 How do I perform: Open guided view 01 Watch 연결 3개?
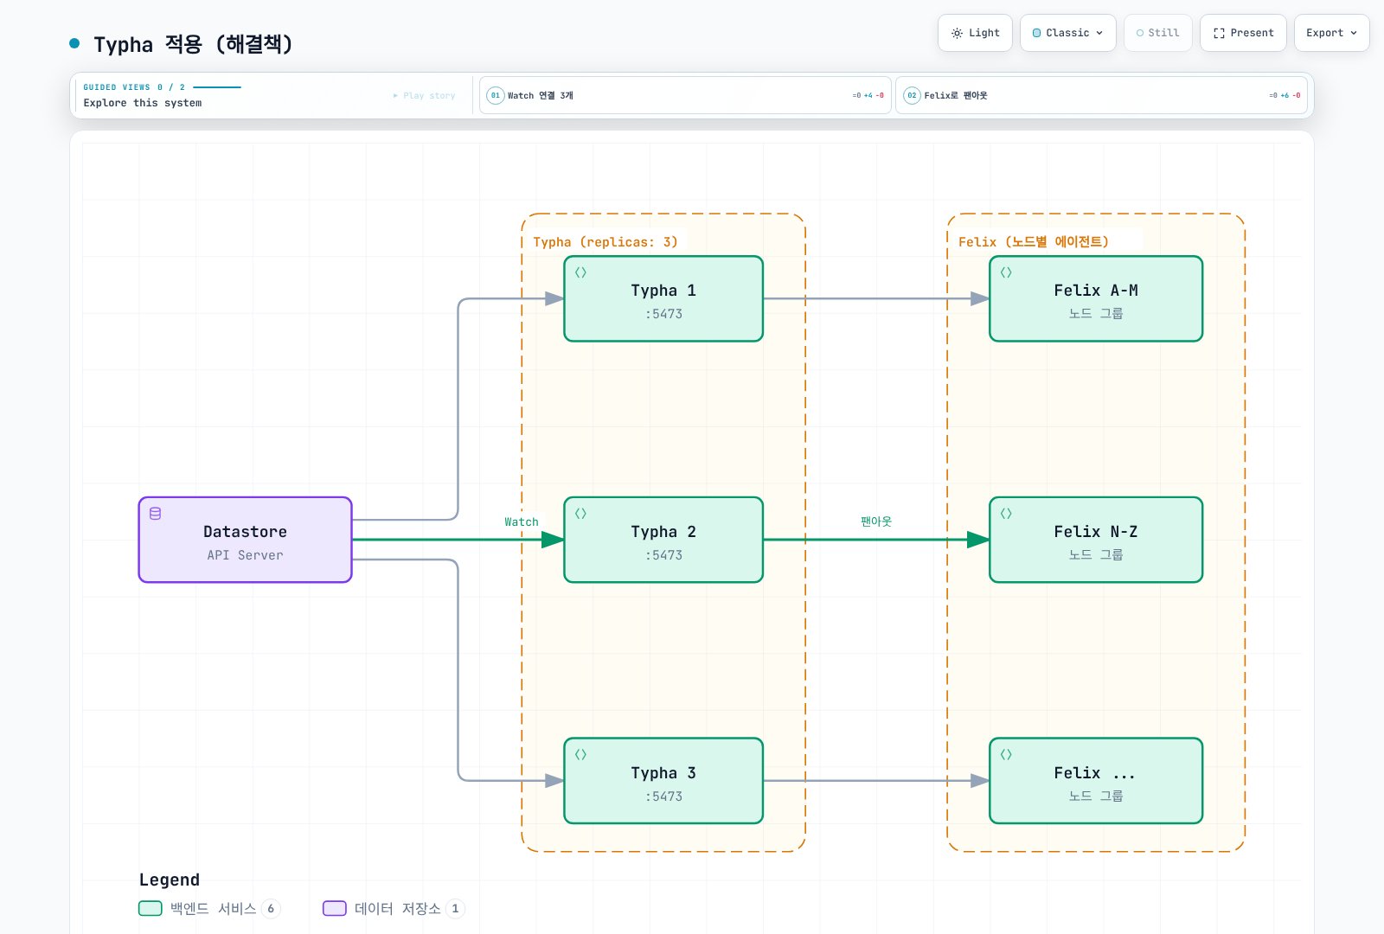click(x=685, y=95)
